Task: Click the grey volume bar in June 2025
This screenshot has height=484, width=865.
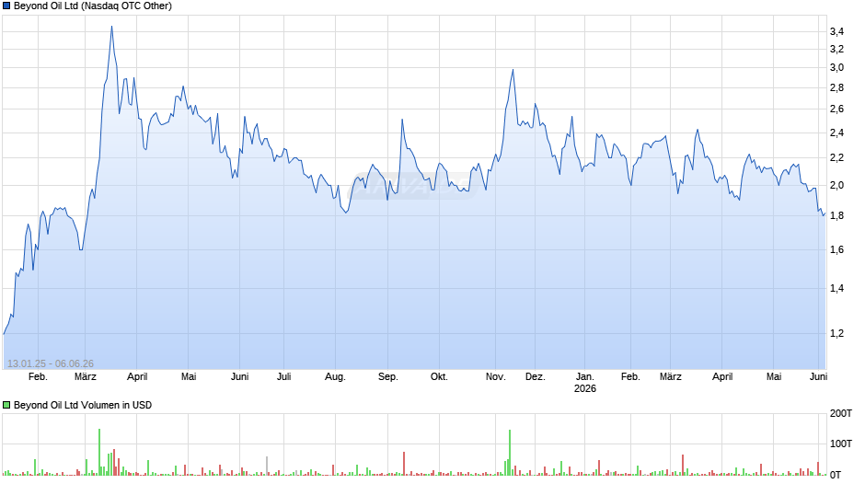Action: coord(267,466)
